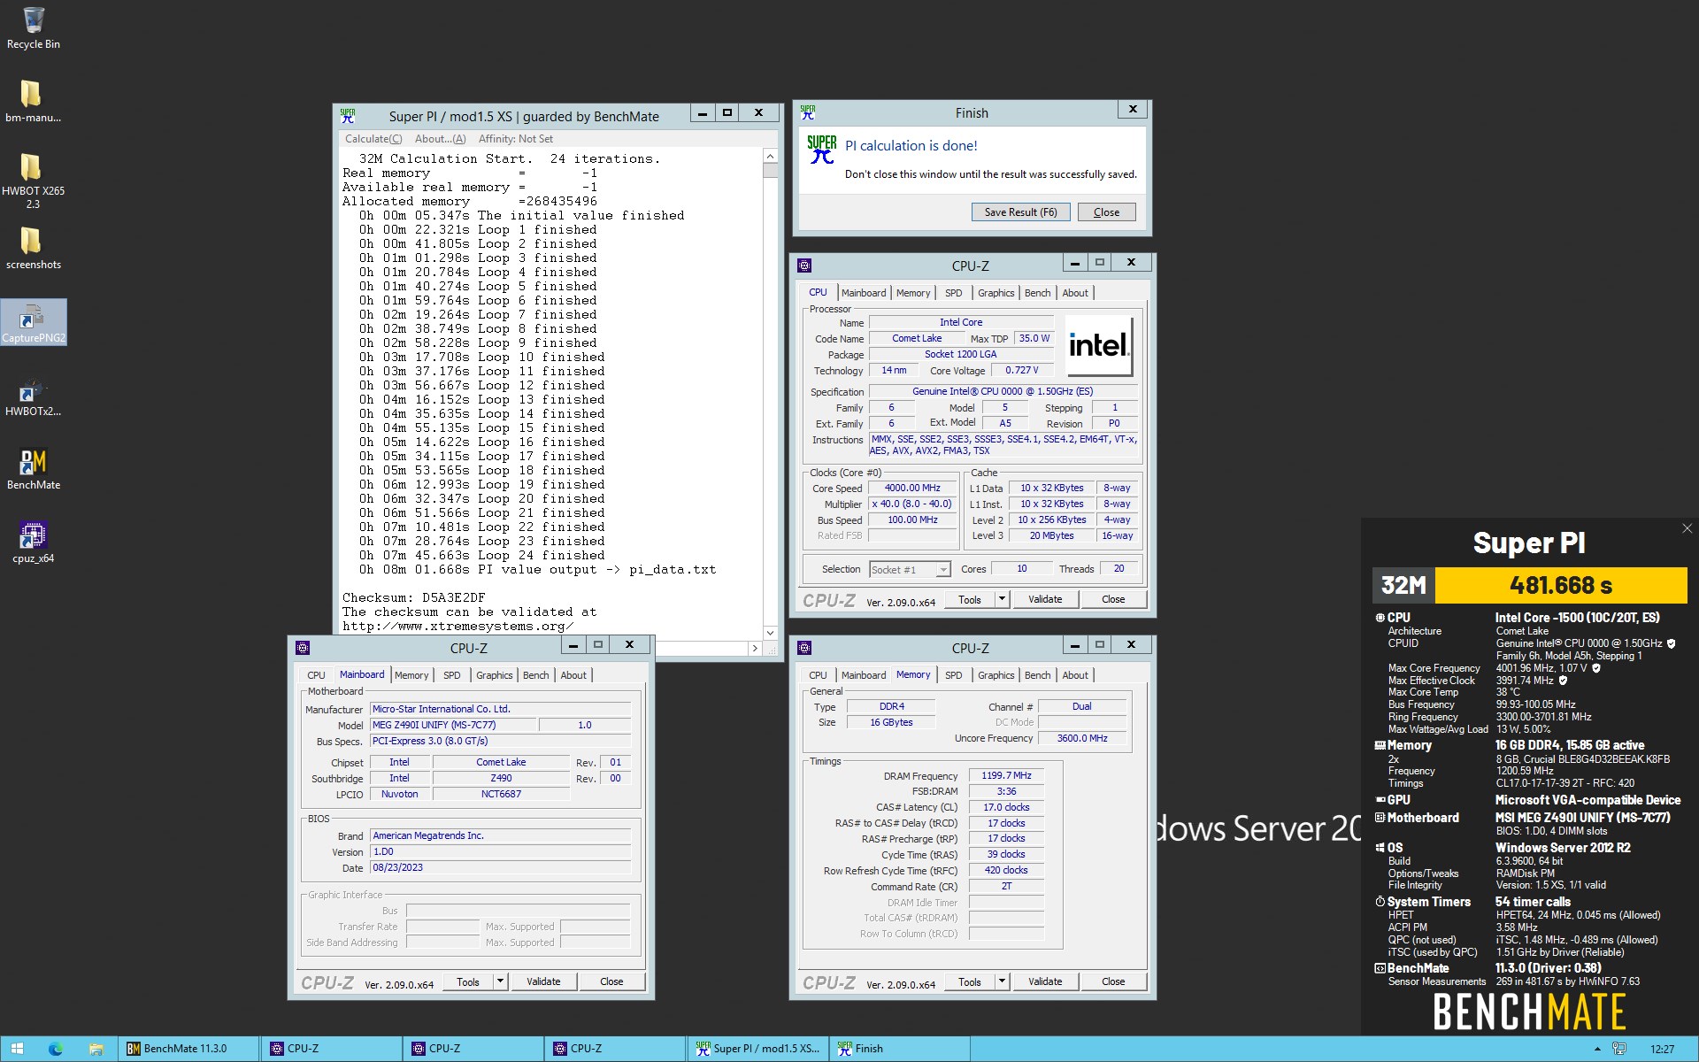The image size is (1699, 1062).
Task: Open the Calculate menu in Super PI
Action: point(373,139)
